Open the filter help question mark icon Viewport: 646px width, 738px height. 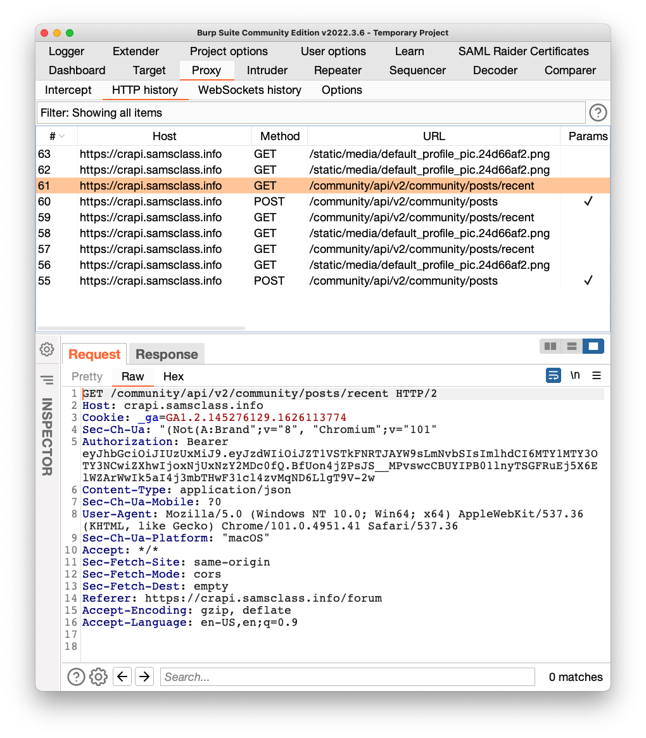[598, 113]
